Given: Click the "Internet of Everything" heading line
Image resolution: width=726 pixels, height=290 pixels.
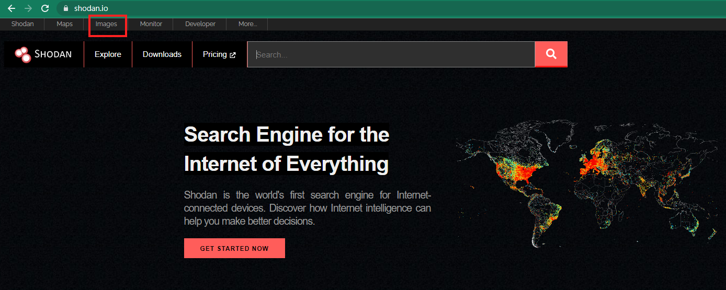Looking at the screenshot, I should pos(286,164).
